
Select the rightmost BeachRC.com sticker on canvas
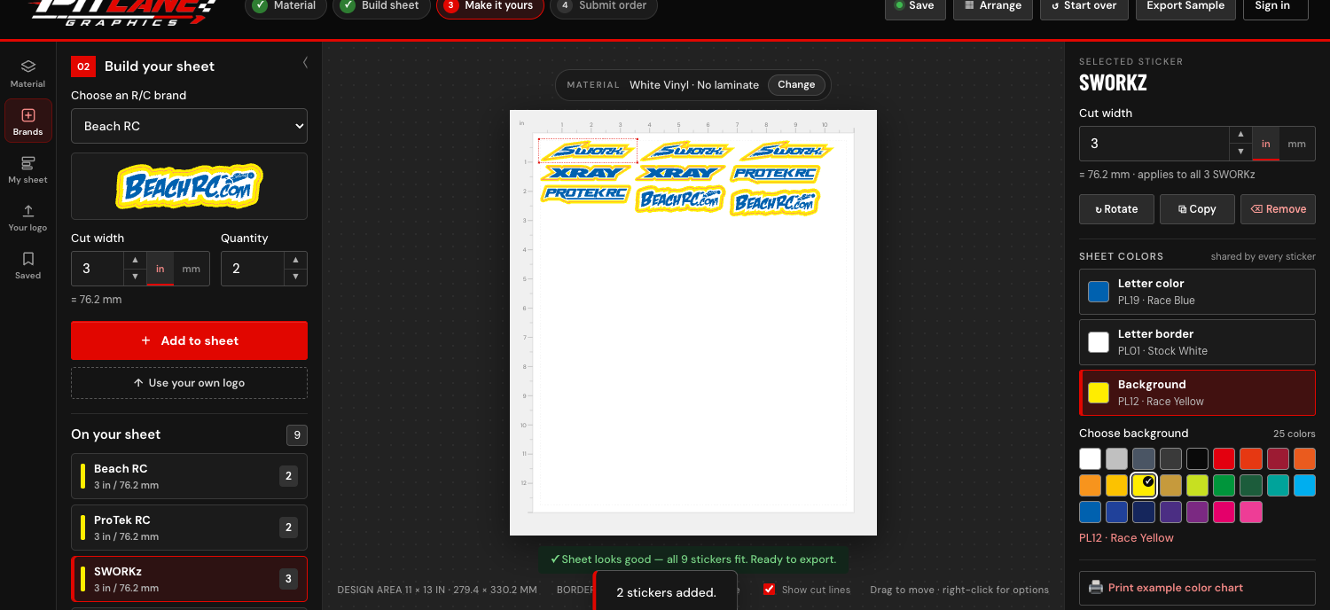775,203
